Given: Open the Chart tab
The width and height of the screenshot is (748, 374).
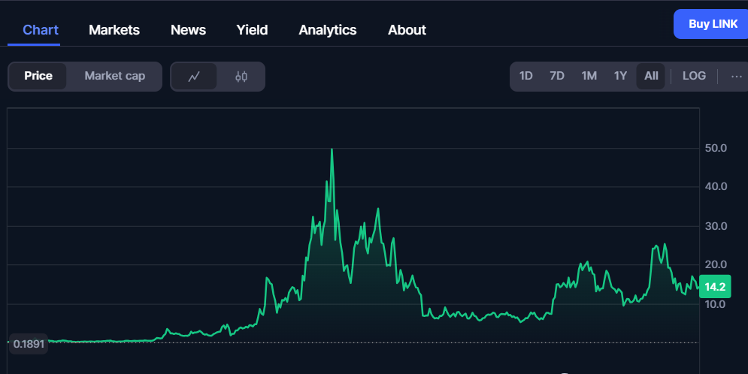Looking at the screenshot, I should pos(41,30).
